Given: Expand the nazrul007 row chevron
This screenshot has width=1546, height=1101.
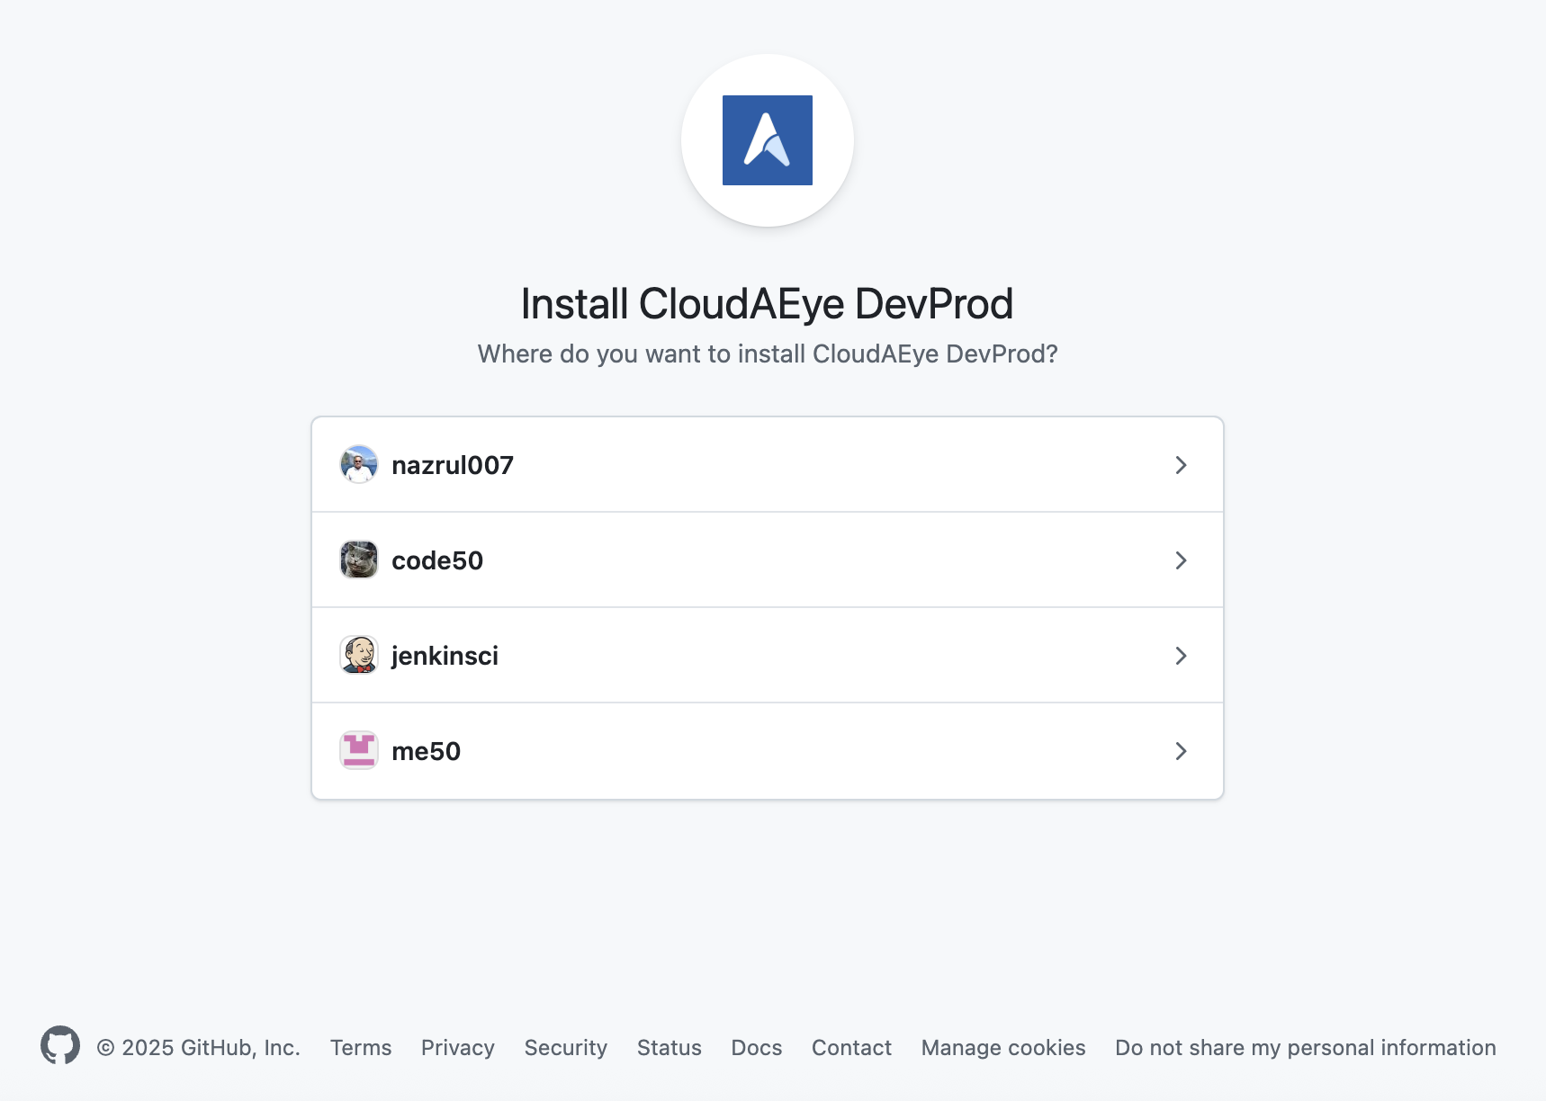Looking at the screenshot, I should [1181, 465].
